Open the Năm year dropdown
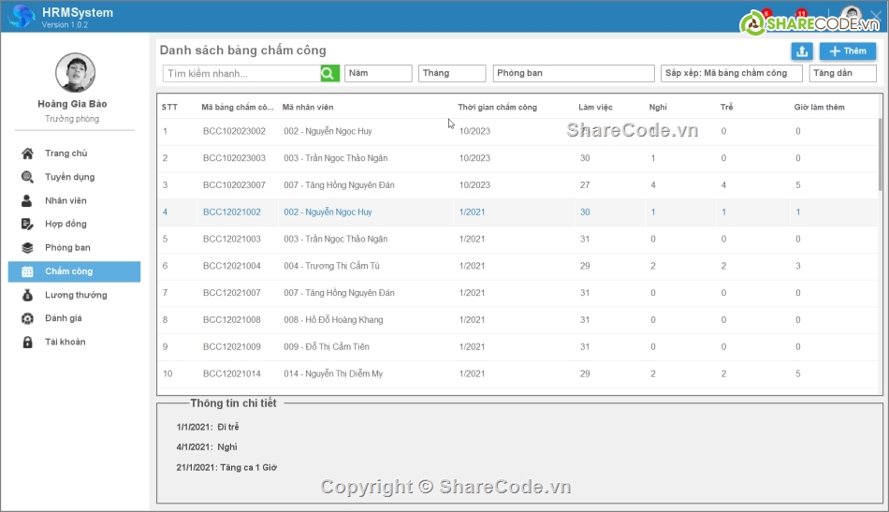This screenshot has width=889, height=512. (x=378, y=73)
